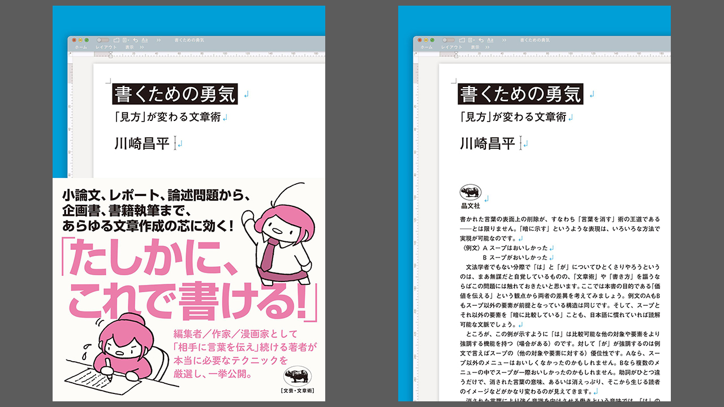Click the paragraph beginning ところが、この例が示すように
This screenshot has width=724, height=407.
point(560,362)
